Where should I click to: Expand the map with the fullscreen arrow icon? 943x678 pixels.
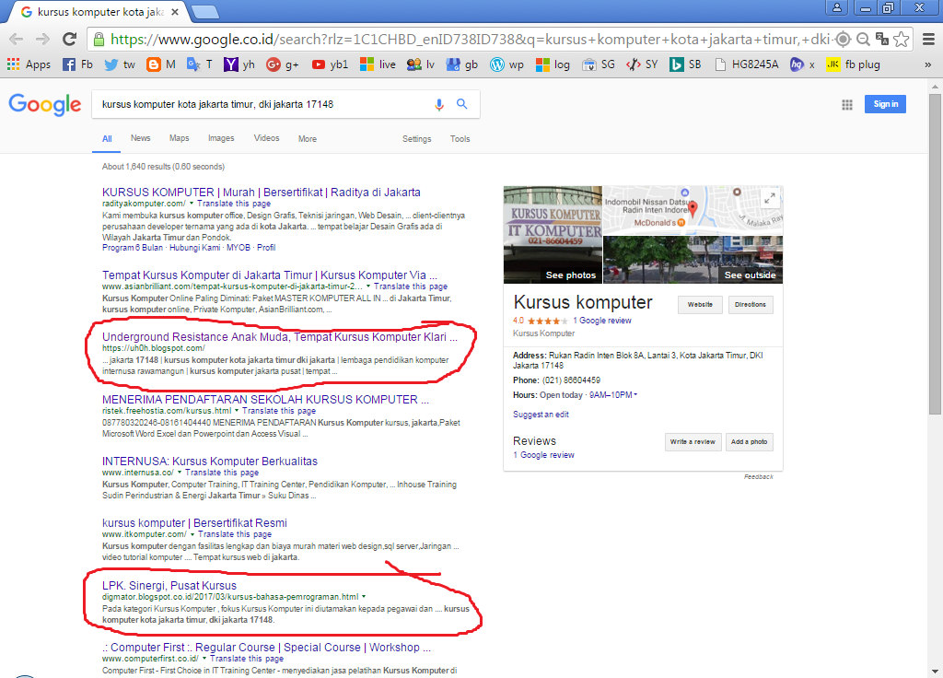pos(769,198)
